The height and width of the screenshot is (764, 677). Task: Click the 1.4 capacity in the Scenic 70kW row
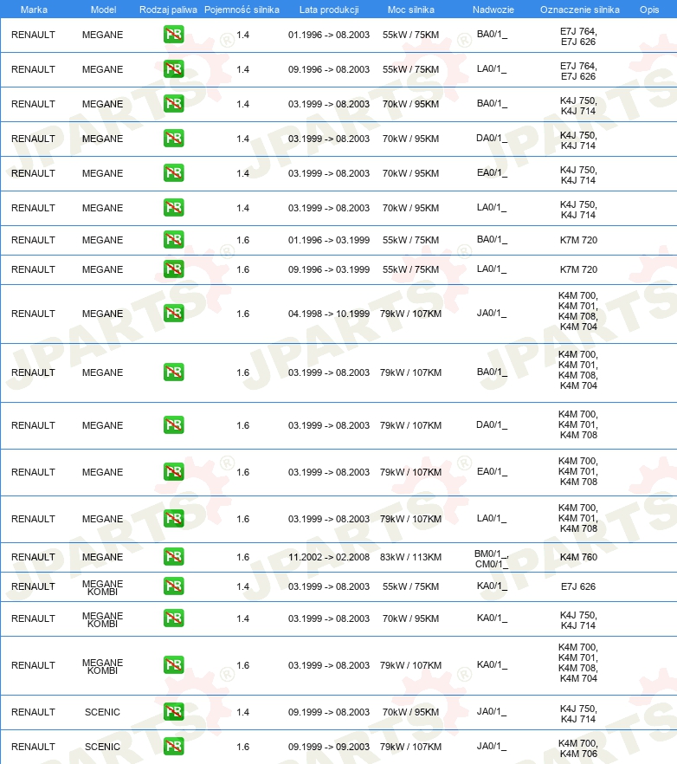coord(243,712)
